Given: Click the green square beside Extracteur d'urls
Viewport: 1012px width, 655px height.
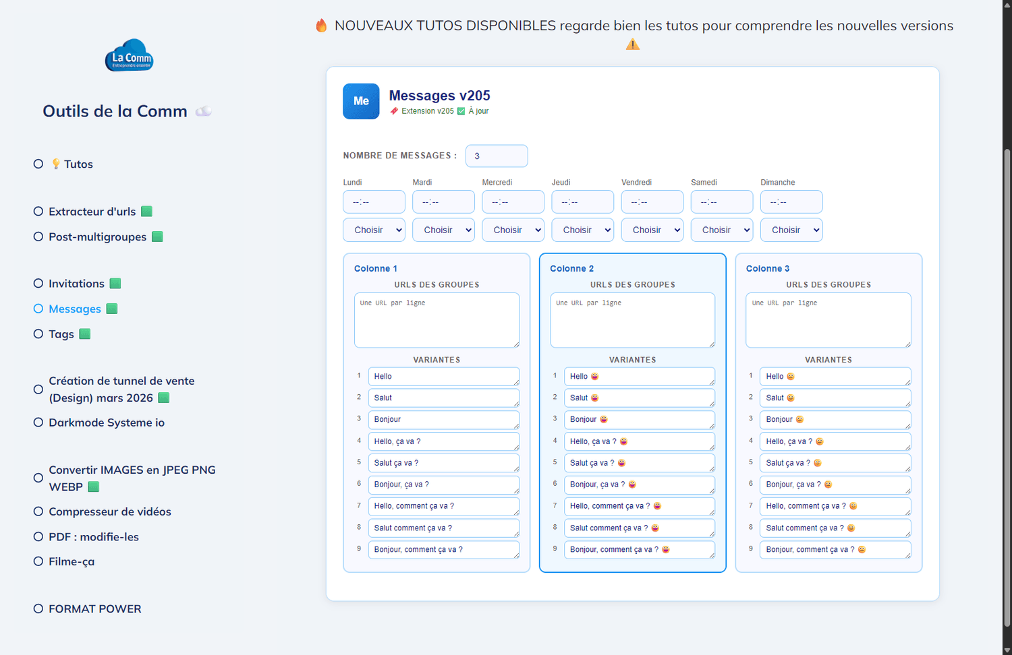Looking at the screenshot, I should tap(146, 212).
